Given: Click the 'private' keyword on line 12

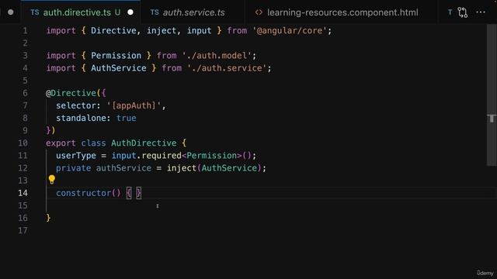Looking at the screenshot, I should point(74,168).
